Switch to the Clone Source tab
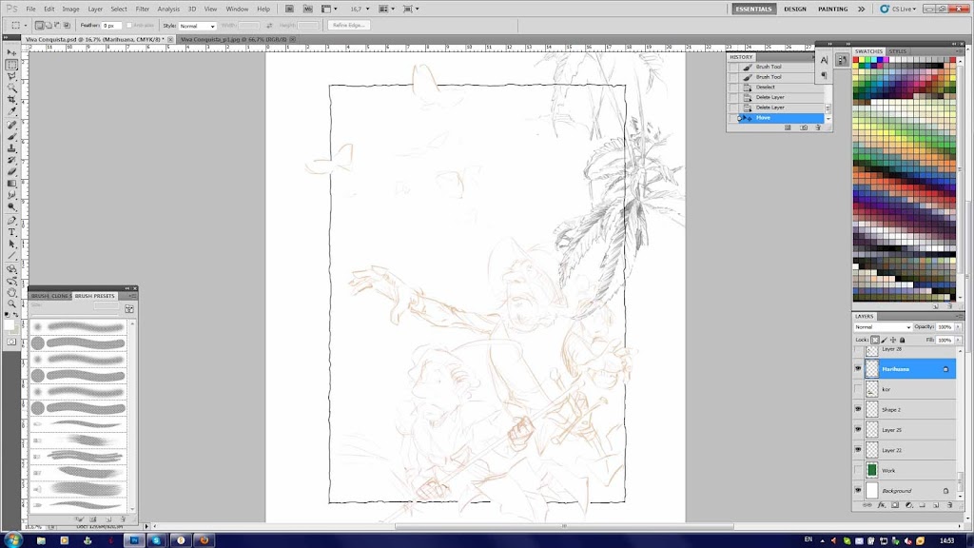The height and width of the screenshot is (548, 974). pyautogui.click(x=61, y=296)
